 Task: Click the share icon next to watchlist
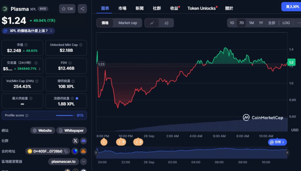[82, 9]
